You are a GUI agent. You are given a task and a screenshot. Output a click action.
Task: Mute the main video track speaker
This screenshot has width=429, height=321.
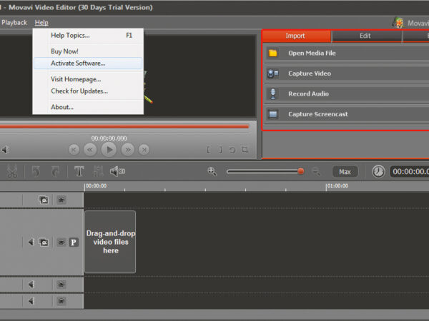(31, 243)
